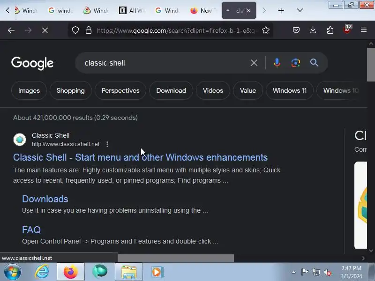Filter results by Images
Image resolution: width=375 pixels, height=281 pixels.
pos(29,90)
